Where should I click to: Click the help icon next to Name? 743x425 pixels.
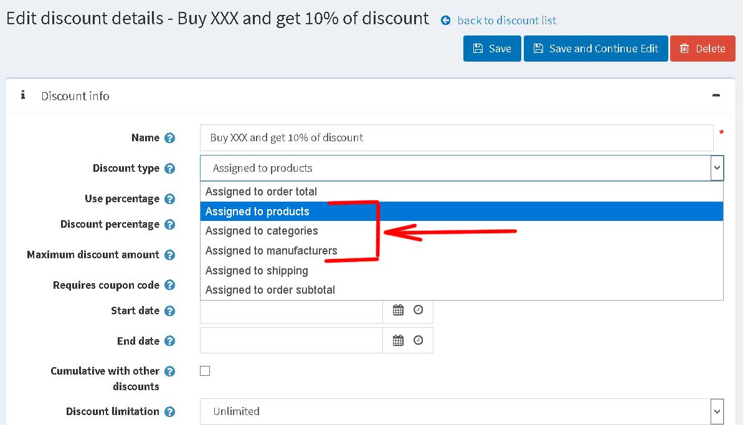(169, 138)
